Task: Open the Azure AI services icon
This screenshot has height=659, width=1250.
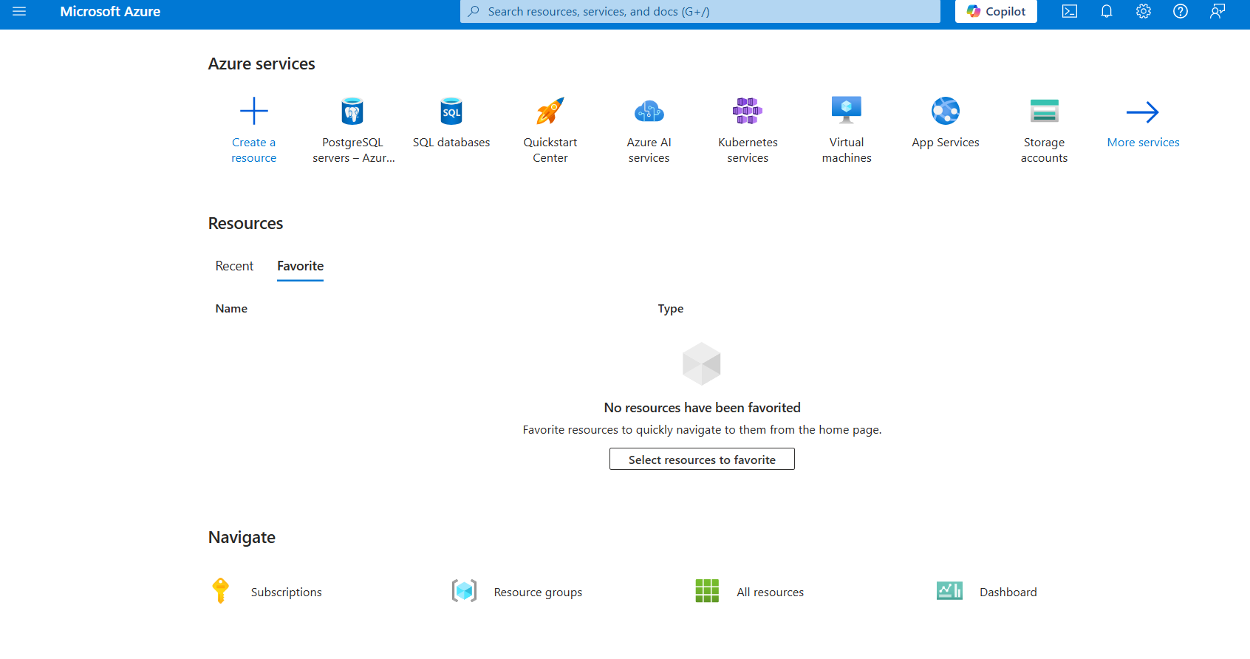Action: 649,112
